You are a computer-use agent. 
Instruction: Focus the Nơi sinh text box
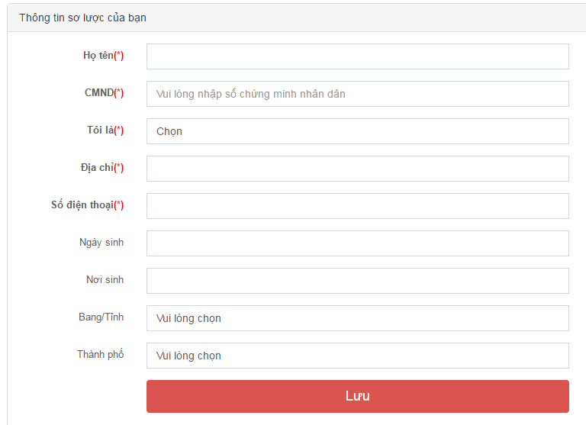pos(357,281)
